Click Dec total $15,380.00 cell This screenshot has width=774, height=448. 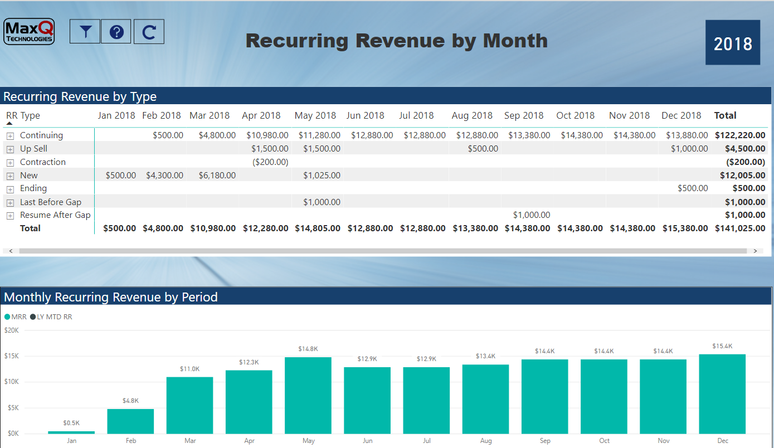(685, 228)
